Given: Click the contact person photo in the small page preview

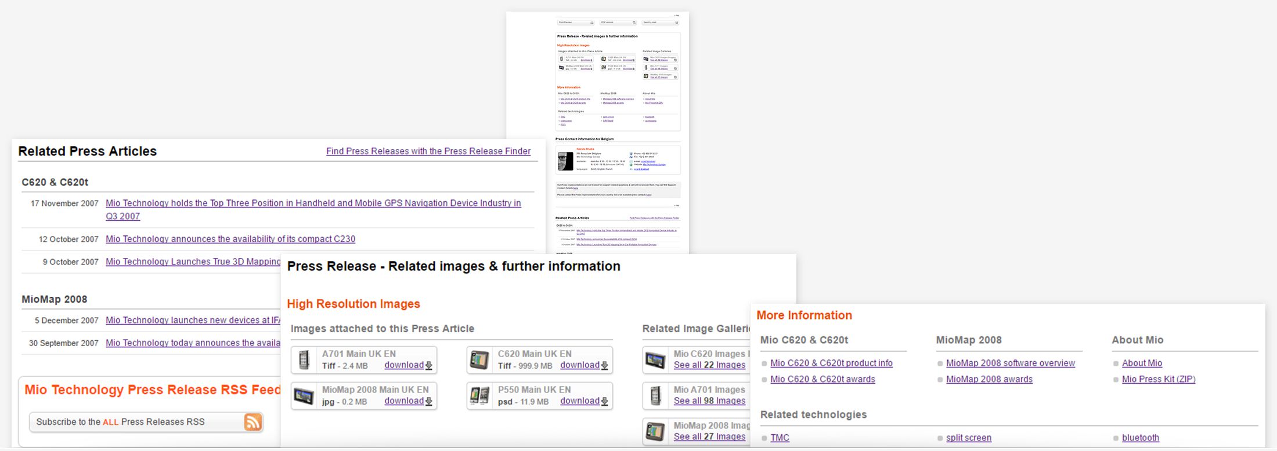Looking at the screenshot, I should tap(565, 161).
